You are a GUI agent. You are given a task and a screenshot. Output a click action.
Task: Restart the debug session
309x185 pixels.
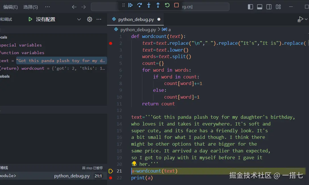pos(167,5)
